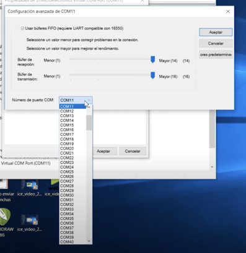Select COM14 in the port list
The width and height of the screenshot is (246, 253).
[72, 121]
